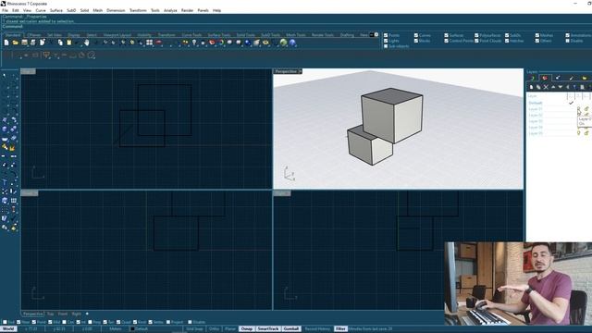Viewport: 592px width, 333px height.
Task: Select the Box solid tool in sidebar
Action: 5,129
